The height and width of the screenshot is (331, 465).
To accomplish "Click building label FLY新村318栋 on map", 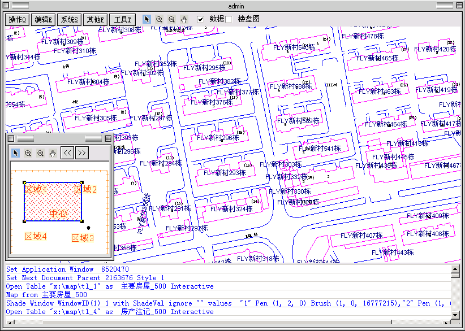I will tap(258, 259).
